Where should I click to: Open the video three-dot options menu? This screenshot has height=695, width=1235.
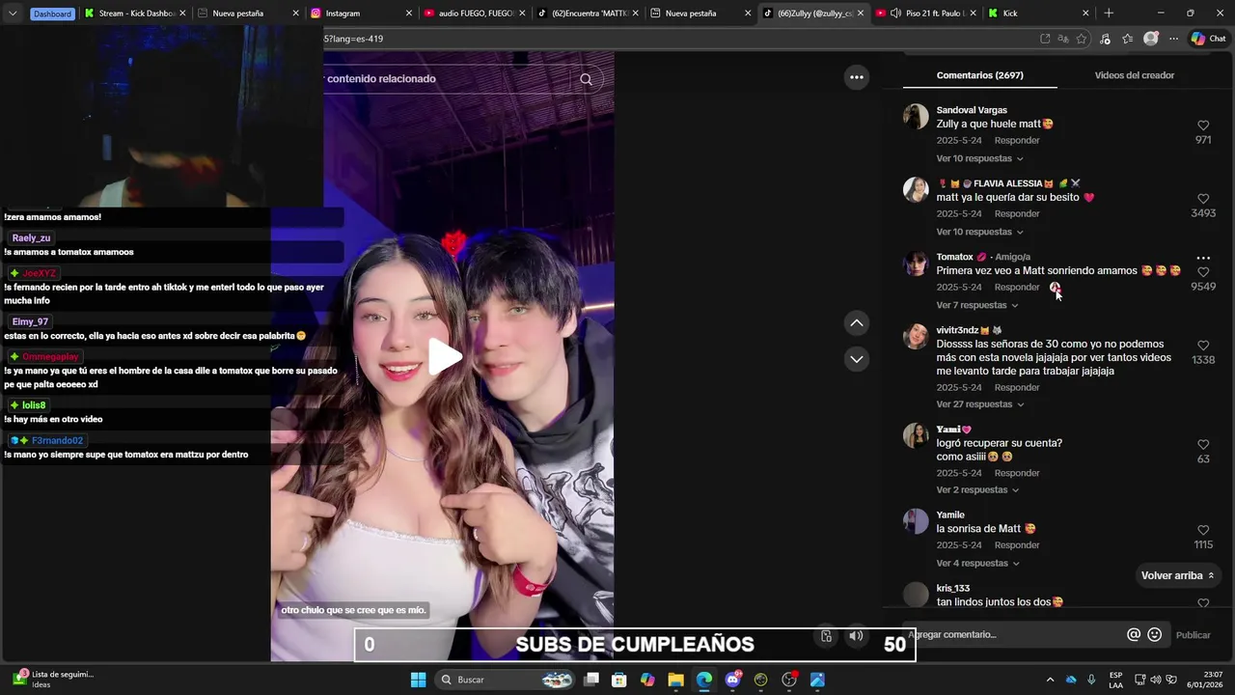point(857,77)
